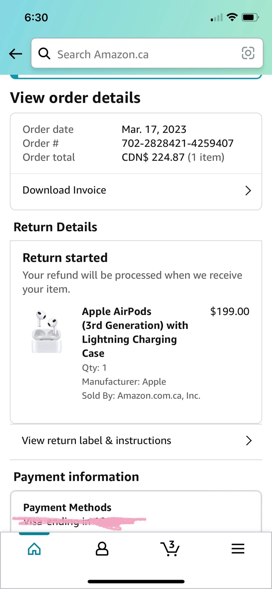Tap the Wi-Fi status icon
The height and width of the screenshot is (589, 272).
[232, 17]
